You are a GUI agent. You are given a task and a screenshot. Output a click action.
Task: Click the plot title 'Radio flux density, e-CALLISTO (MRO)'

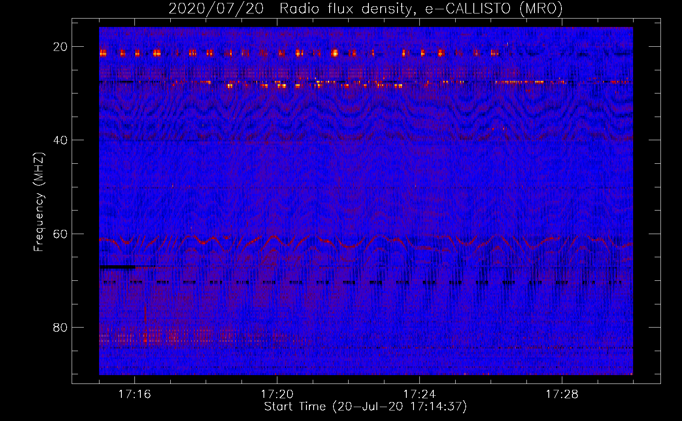click(421, 9)
